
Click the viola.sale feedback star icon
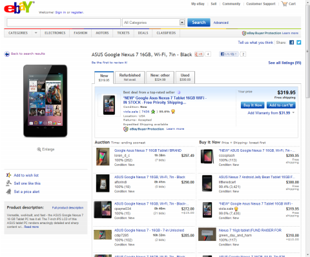click(x=153, y=112)
